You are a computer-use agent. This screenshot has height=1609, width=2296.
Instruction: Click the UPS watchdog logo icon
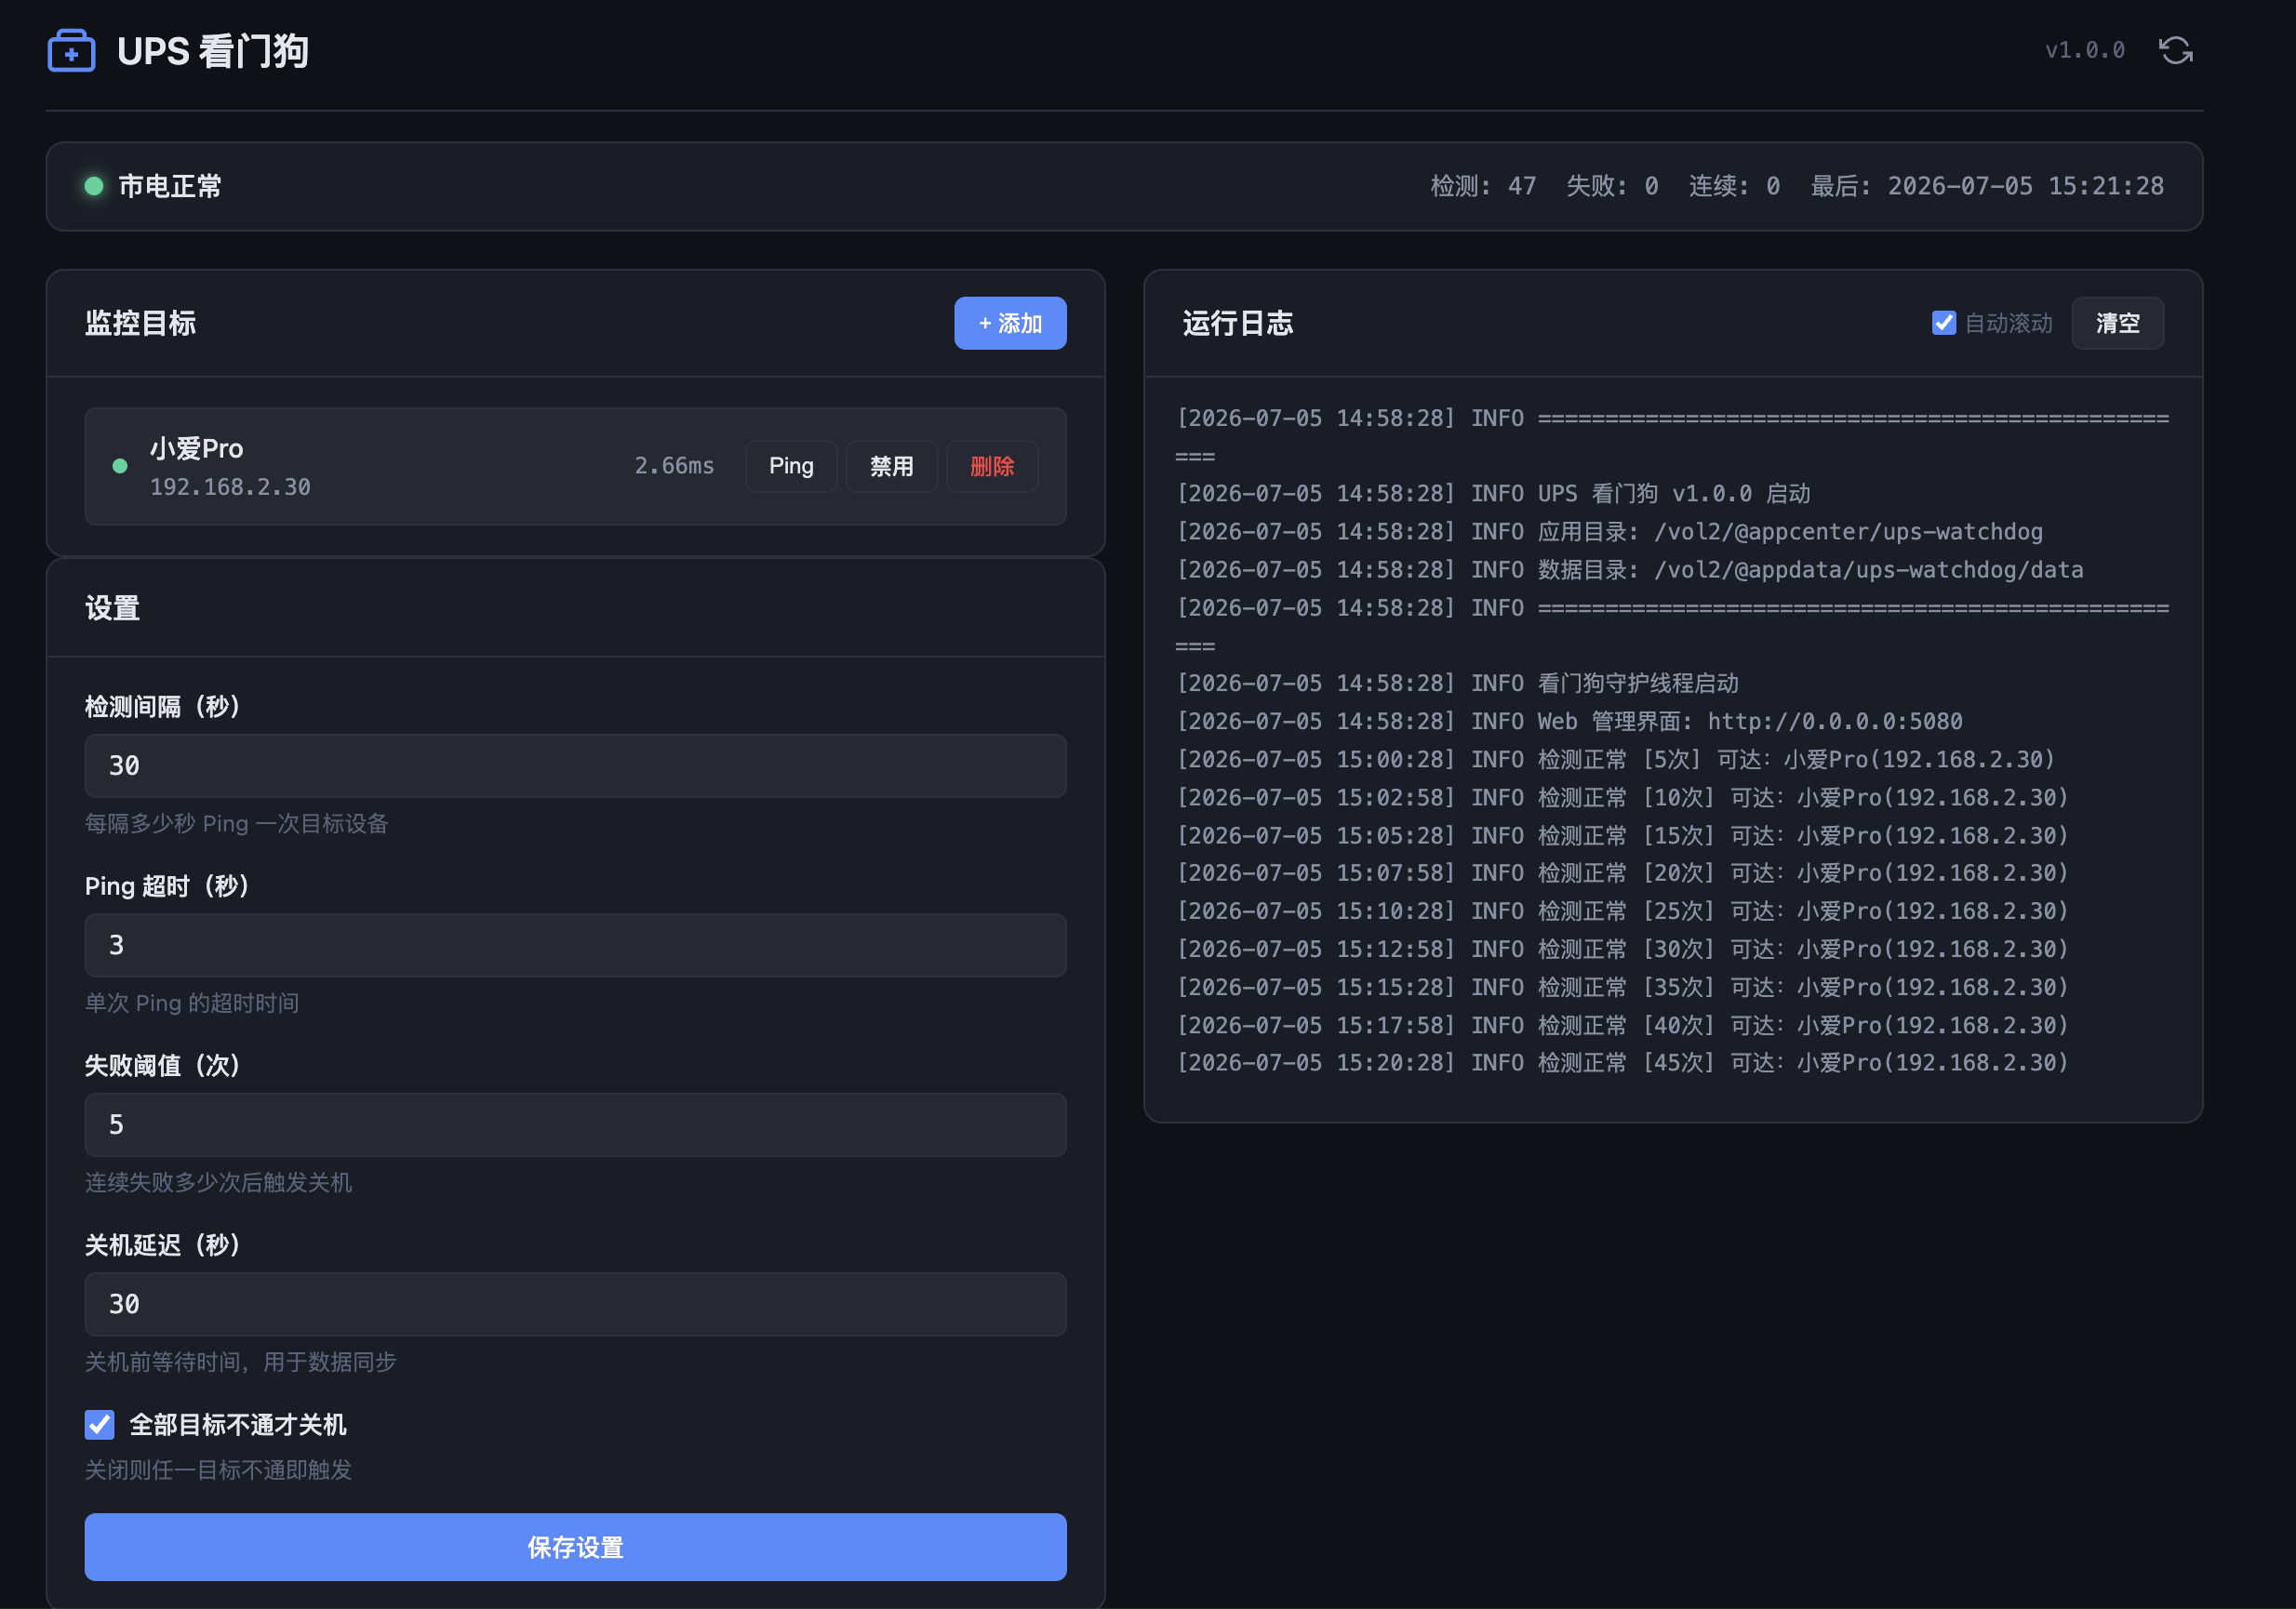point(71,51)
